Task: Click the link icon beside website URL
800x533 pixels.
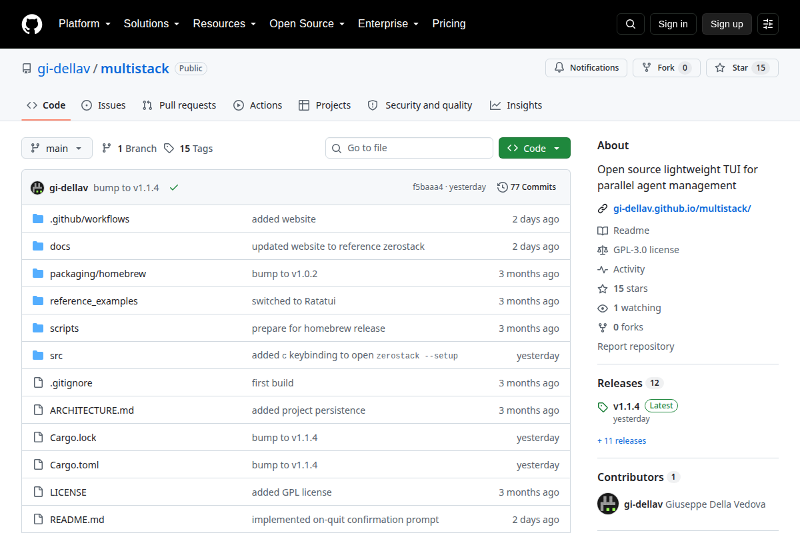Action: click(603, 209)
